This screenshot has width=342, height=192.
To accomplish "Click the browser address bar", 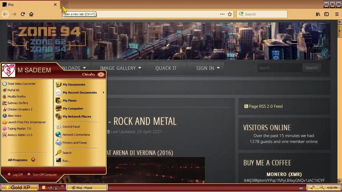I will pos(148,14).
